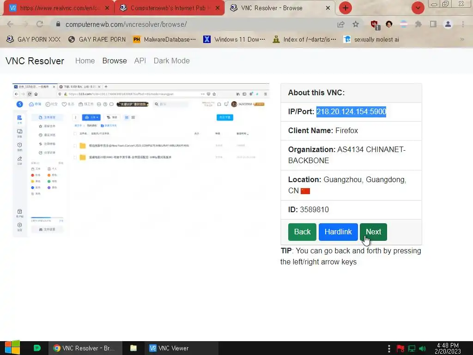Click the VNC screenshot preview thumbnail
The height and width of the screenshot is (355, 473).
tap(141, 160)
